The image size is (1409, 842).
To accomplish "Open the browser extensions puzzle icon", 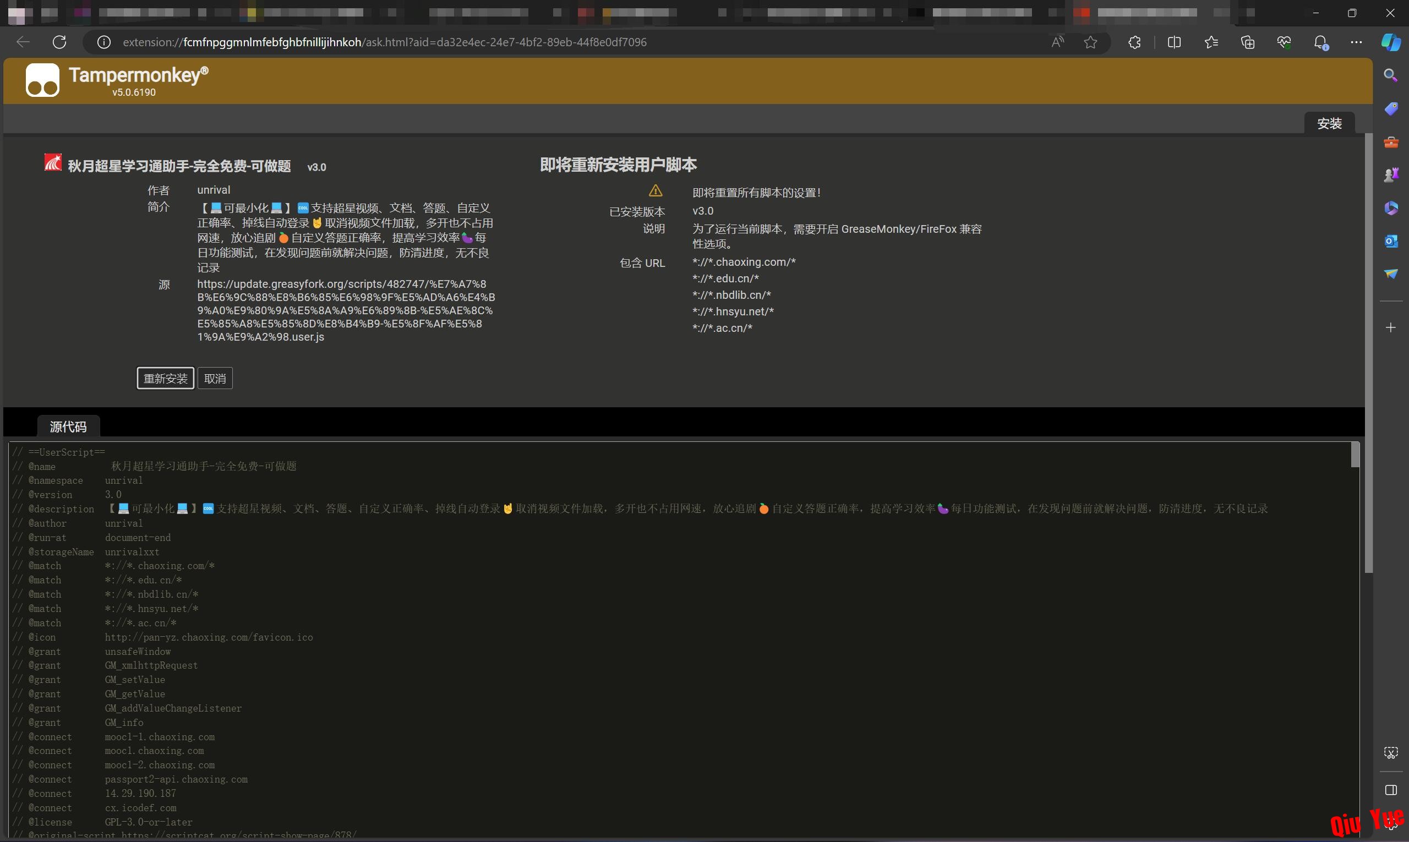I will coord(1134,42).
